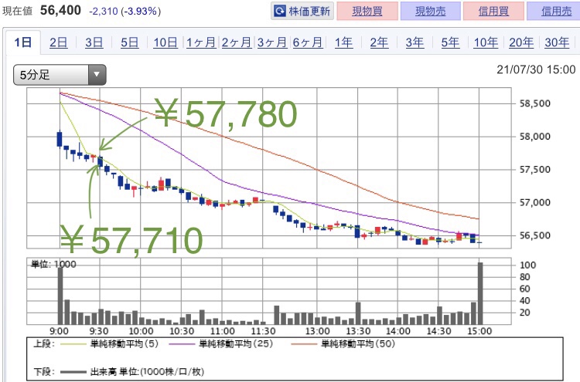Screen dimensions: 580x382
Task: Switch to the 6ヶ月 chart range
Action: click(308, 42)
